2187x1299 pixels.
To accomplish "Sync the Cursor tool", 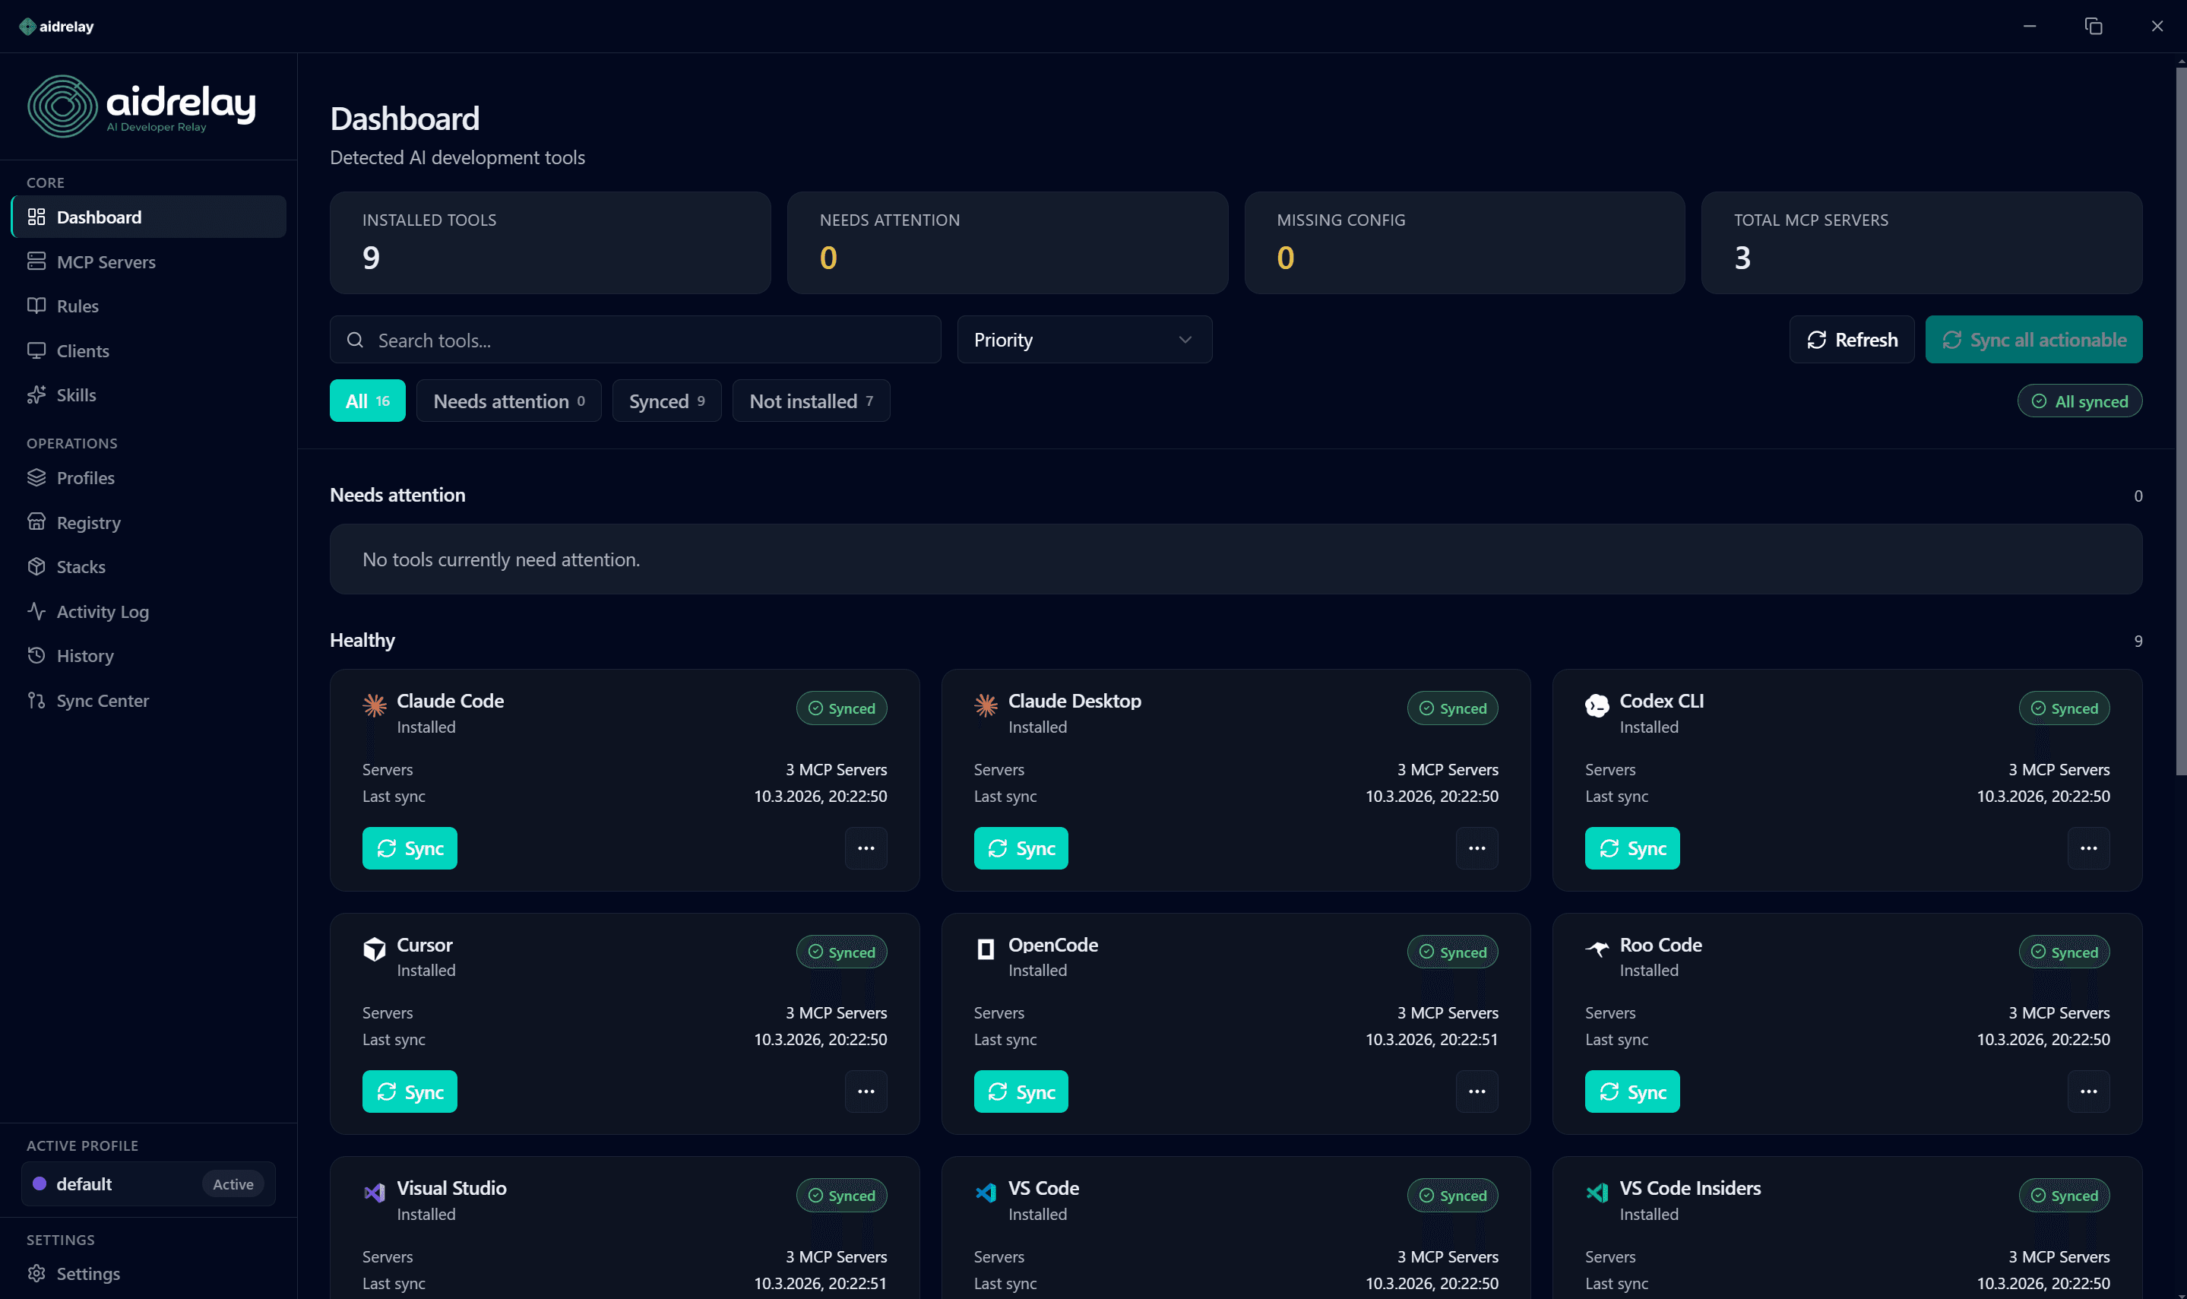I will 410,1091.
